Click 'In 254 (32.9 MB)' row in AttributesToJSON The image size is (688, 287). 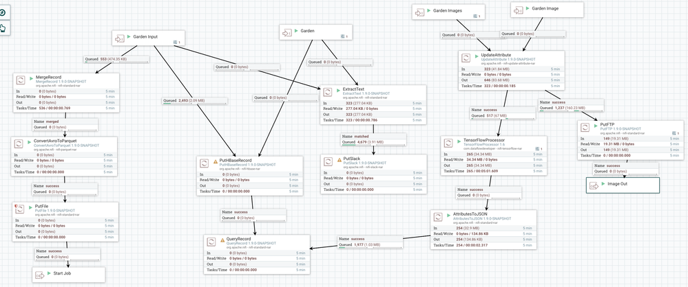483,229
